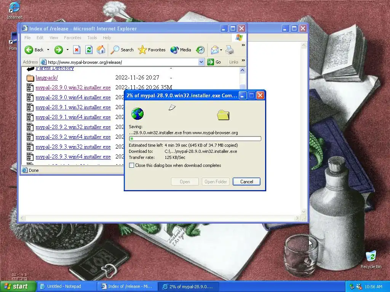Click the langpack folder icon
The image size is (390, 292).
tap(30, 78)
